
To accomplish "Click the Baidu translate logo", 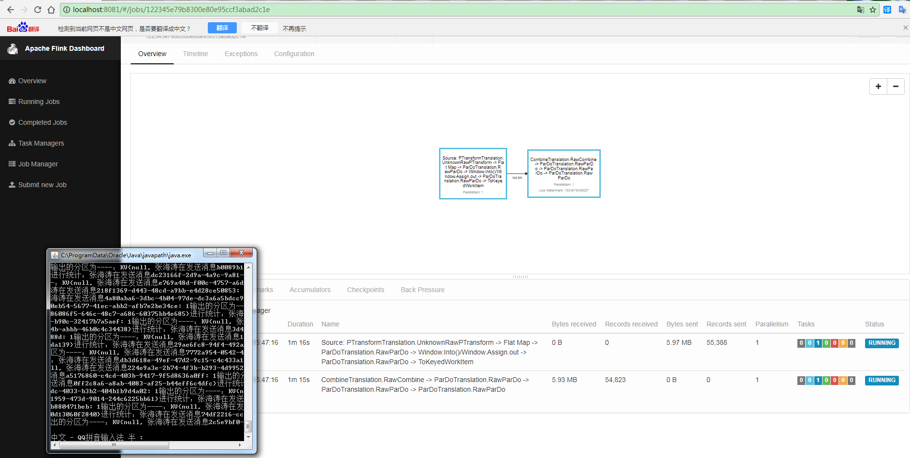I will (23, 28).
